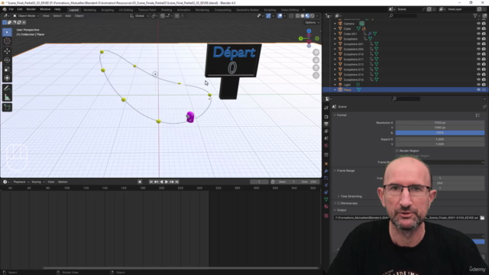
Task: Toggle the camera view gizmo button
Action: pyautogui.click(x=316, y=68)
